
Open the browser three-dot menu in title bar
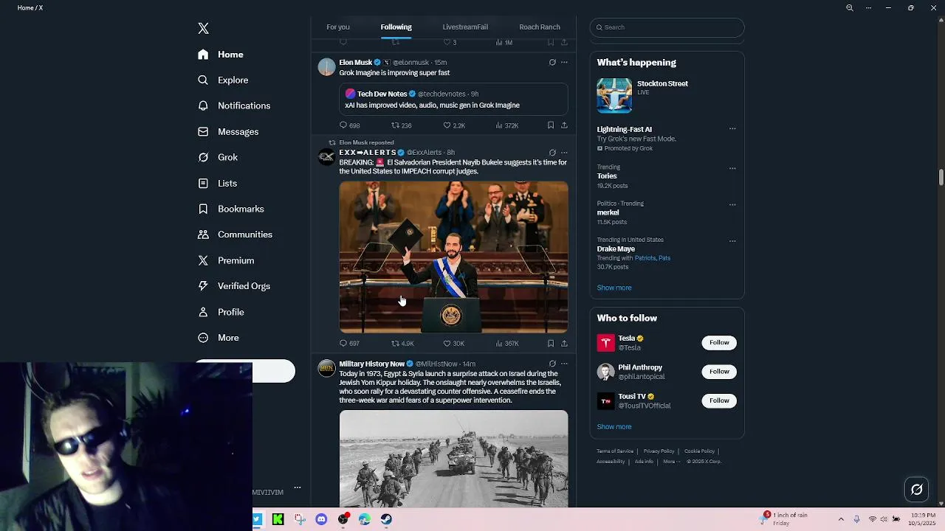[868, 8]
